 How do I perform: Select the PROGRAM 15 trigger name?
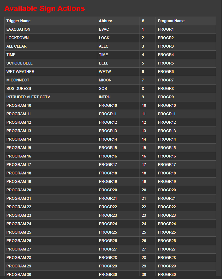(x=19, y=148)
